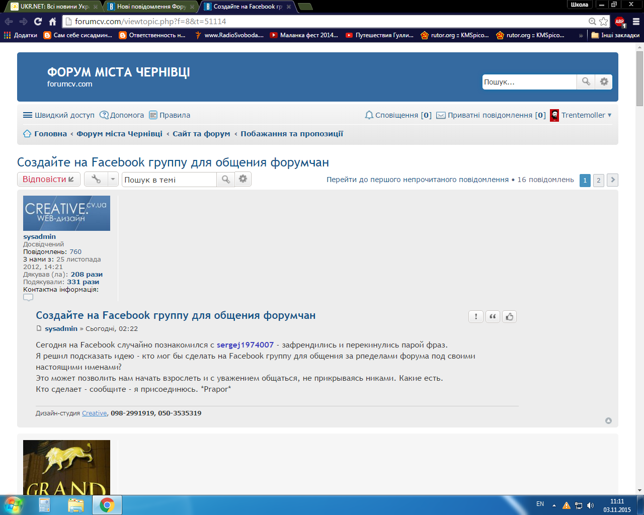Screen dimensions: 644x515
Task: Open the sergej1974007 profile link
Action: pos(245,345)
